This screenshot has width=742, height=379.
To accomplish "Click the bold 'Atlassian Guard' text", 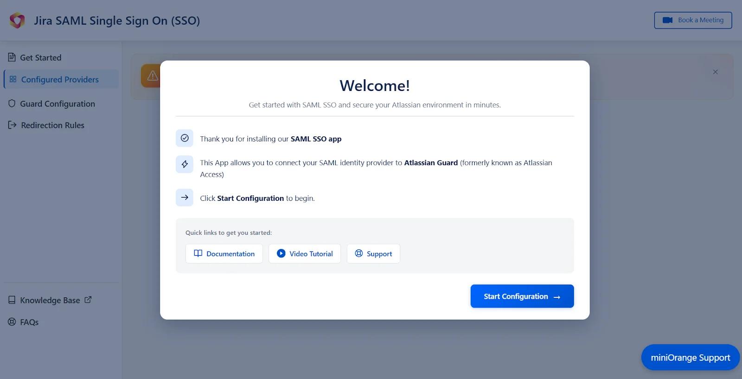I will (431, 163).
